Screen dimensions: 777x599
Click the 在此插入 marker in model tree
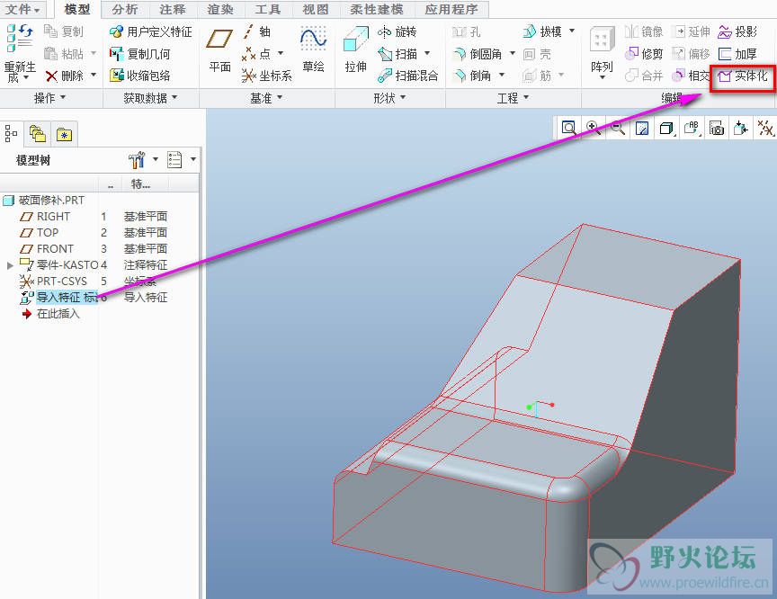tap(58, 314)
